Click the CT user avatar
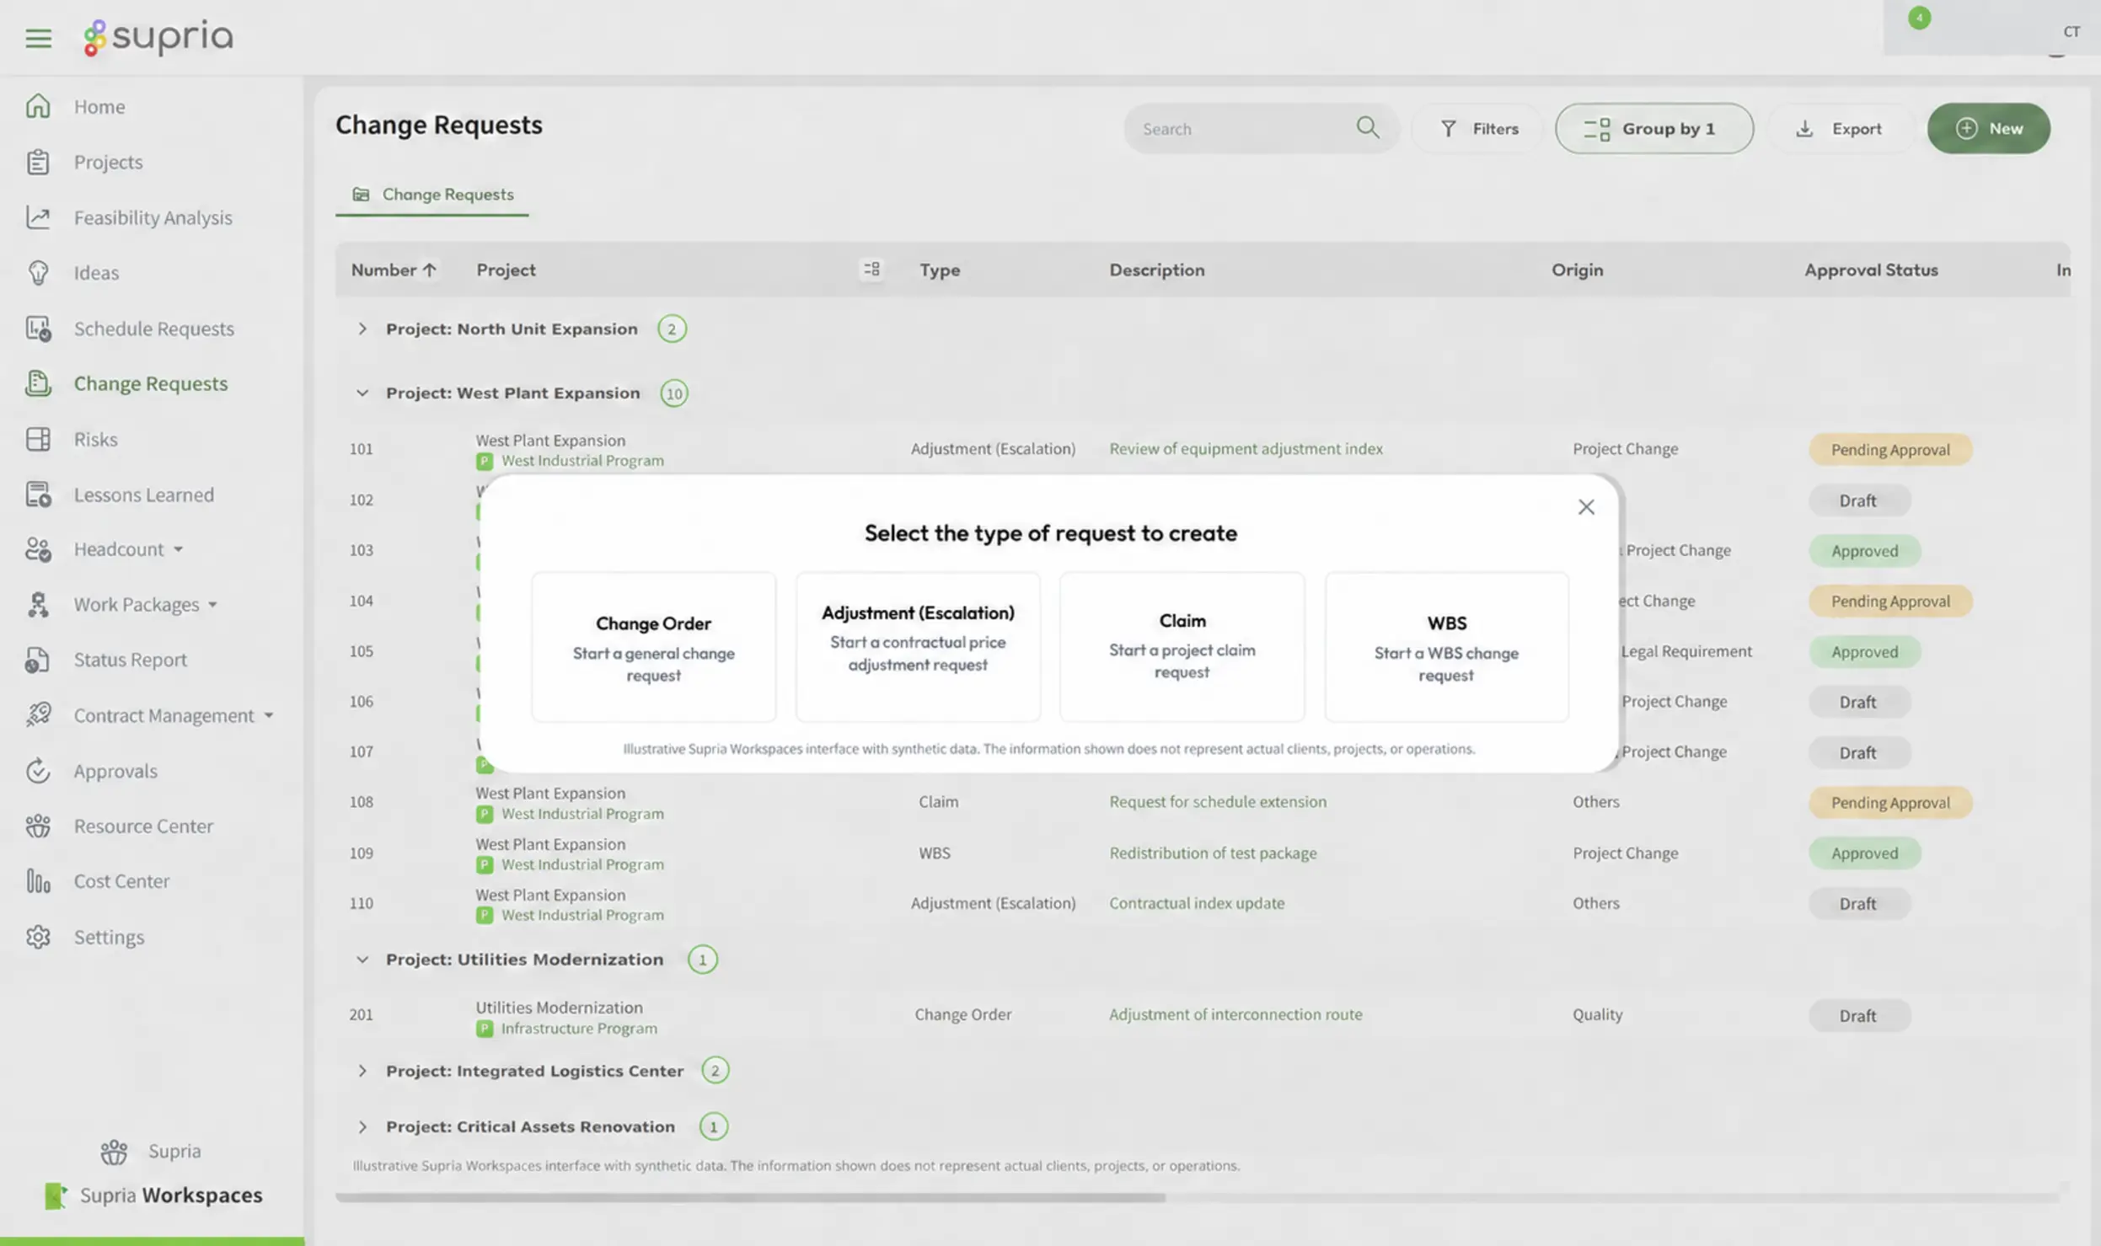The image size is (2101, 1246). coord(2071,31)
